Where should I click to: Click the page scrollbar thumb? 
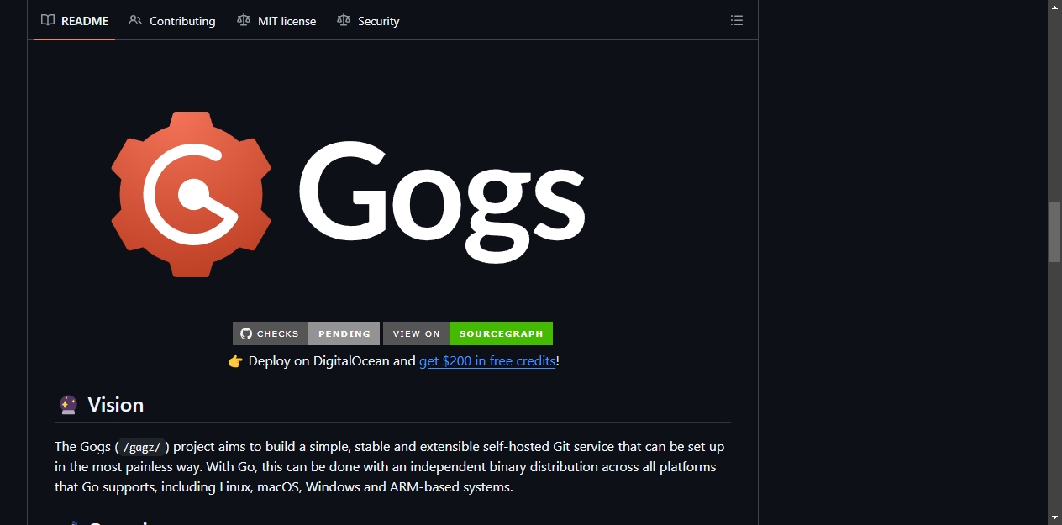pyautogui.click(x=1054, y=232)
